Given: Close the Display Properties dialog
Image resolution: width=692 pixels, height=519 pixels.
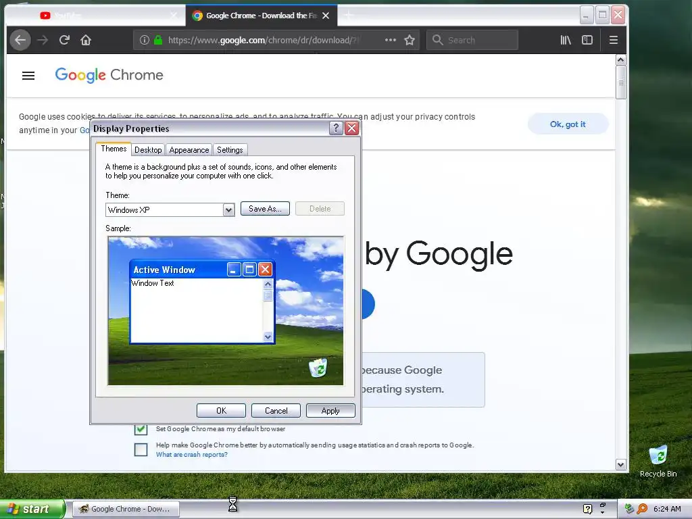Looking at the screenshot, I should click(351, 128).
